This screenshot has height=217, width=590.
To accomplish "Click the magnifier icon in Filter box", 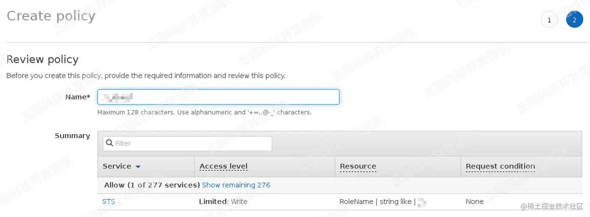I will (110, 143).
